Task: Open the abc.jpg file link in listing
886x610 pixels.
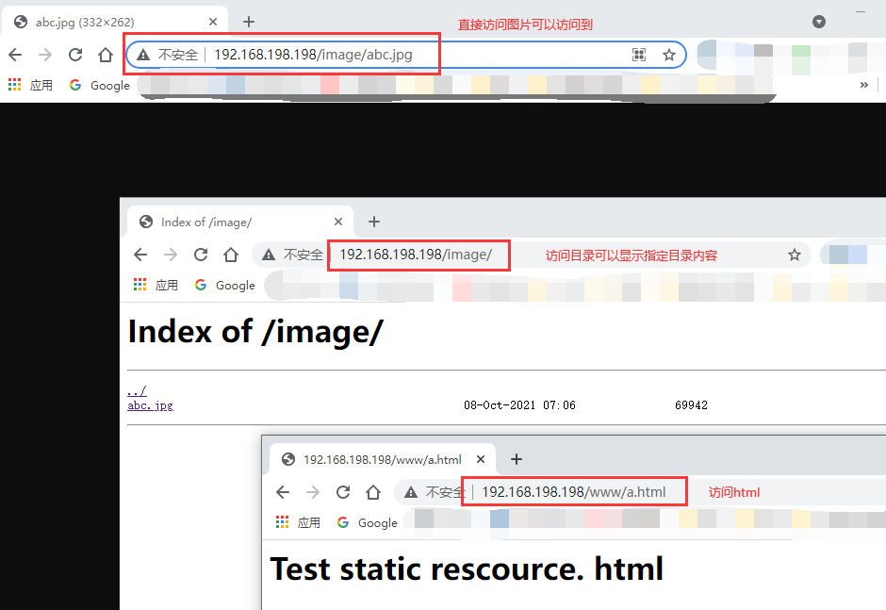Action: 150,405
